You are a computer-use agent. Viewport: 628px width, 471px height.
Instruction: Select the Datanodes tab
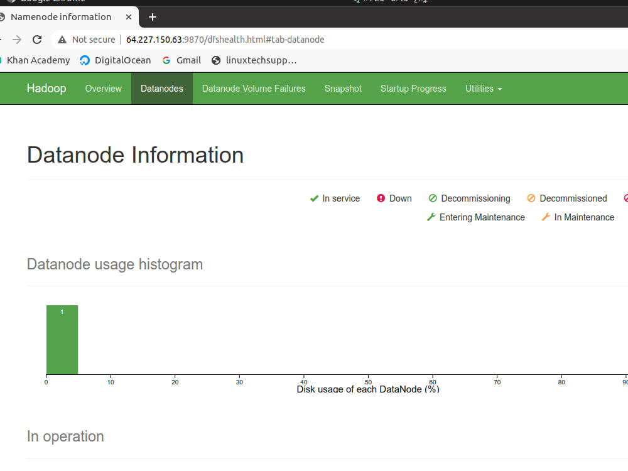pyautogui.click(x=162, y=89)
